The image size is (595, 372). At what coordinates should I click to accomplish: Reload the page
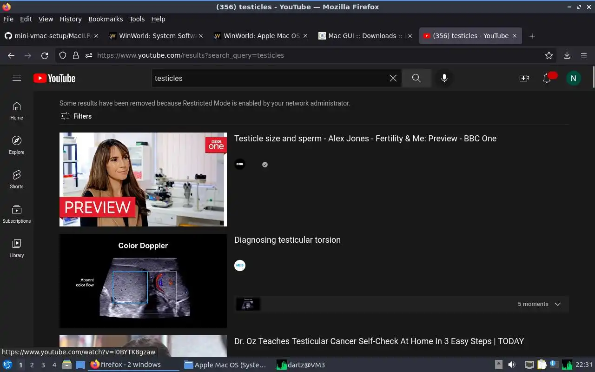(x=45, y=55)
